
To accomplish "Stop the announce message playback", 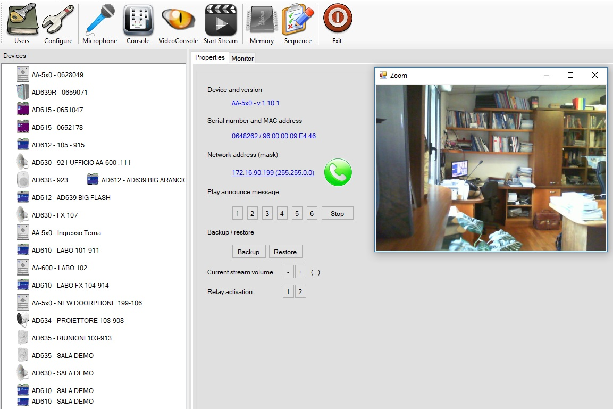I will (x=338, y=213).
